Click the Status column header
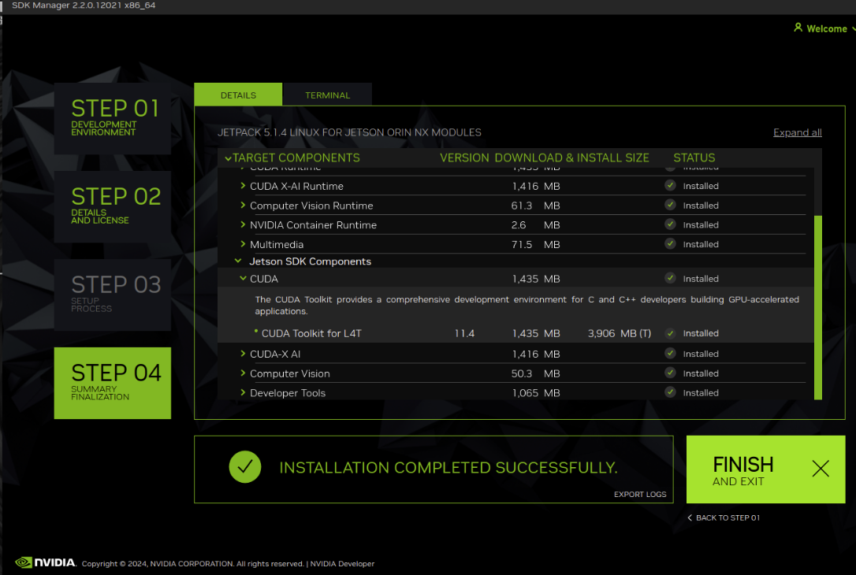 click(x=694, y=158)
